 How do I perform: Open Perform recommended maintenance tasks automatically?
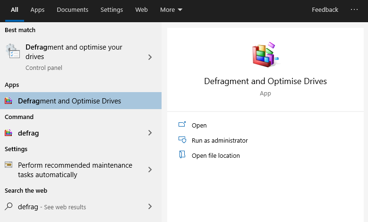81,170
